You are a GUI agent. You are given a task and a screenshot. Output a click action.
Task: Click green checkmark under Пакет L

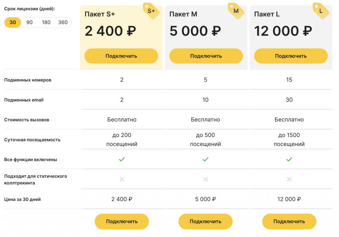pos(289,159)
